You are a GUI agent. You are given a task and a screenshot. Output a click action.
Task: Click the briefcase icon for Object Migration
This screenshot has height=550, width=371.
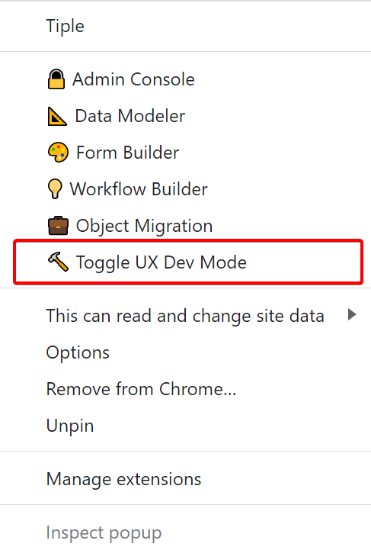58,226
